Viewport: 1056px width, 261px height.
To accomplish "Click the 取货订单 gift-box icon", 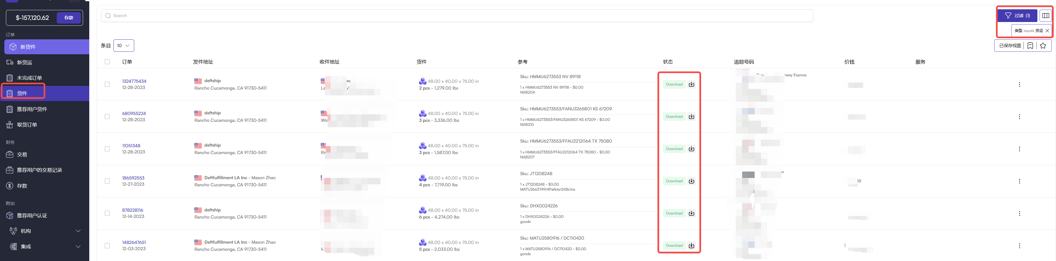I will tap(10, 125).
